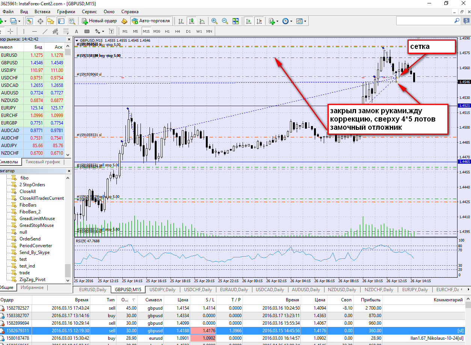Tile chart windows icon
This screenshot has width=471, height=345.
tap(235, 21)
